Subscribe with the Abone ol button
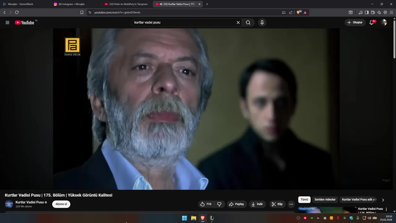The image size is (396, 223). pos(61,204)
